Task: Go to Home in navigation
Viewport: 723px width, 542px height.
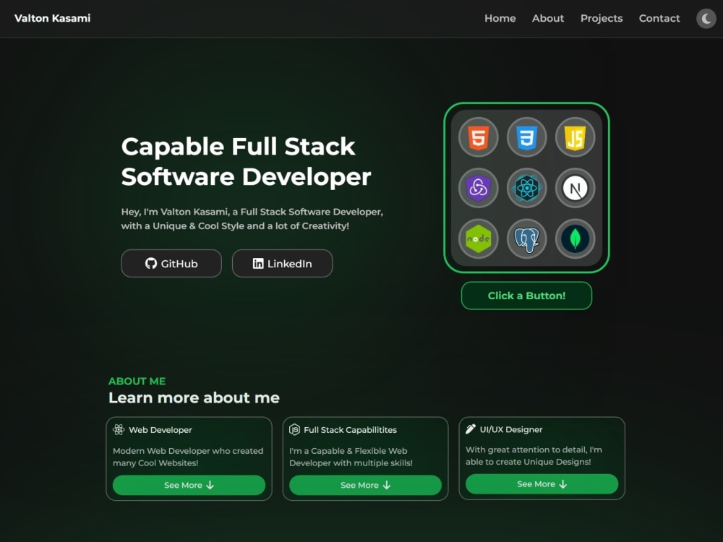Action: click(500, 19)
